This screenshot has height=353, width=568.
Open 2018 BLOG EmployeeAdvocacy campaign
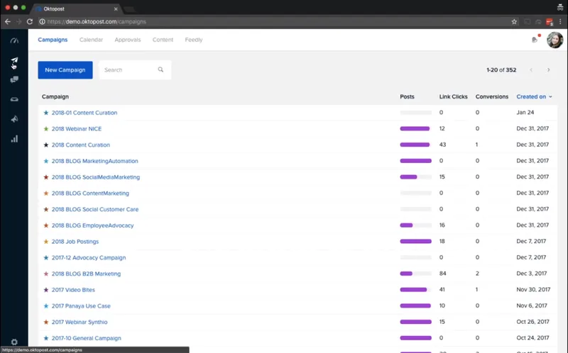point(92,225)
